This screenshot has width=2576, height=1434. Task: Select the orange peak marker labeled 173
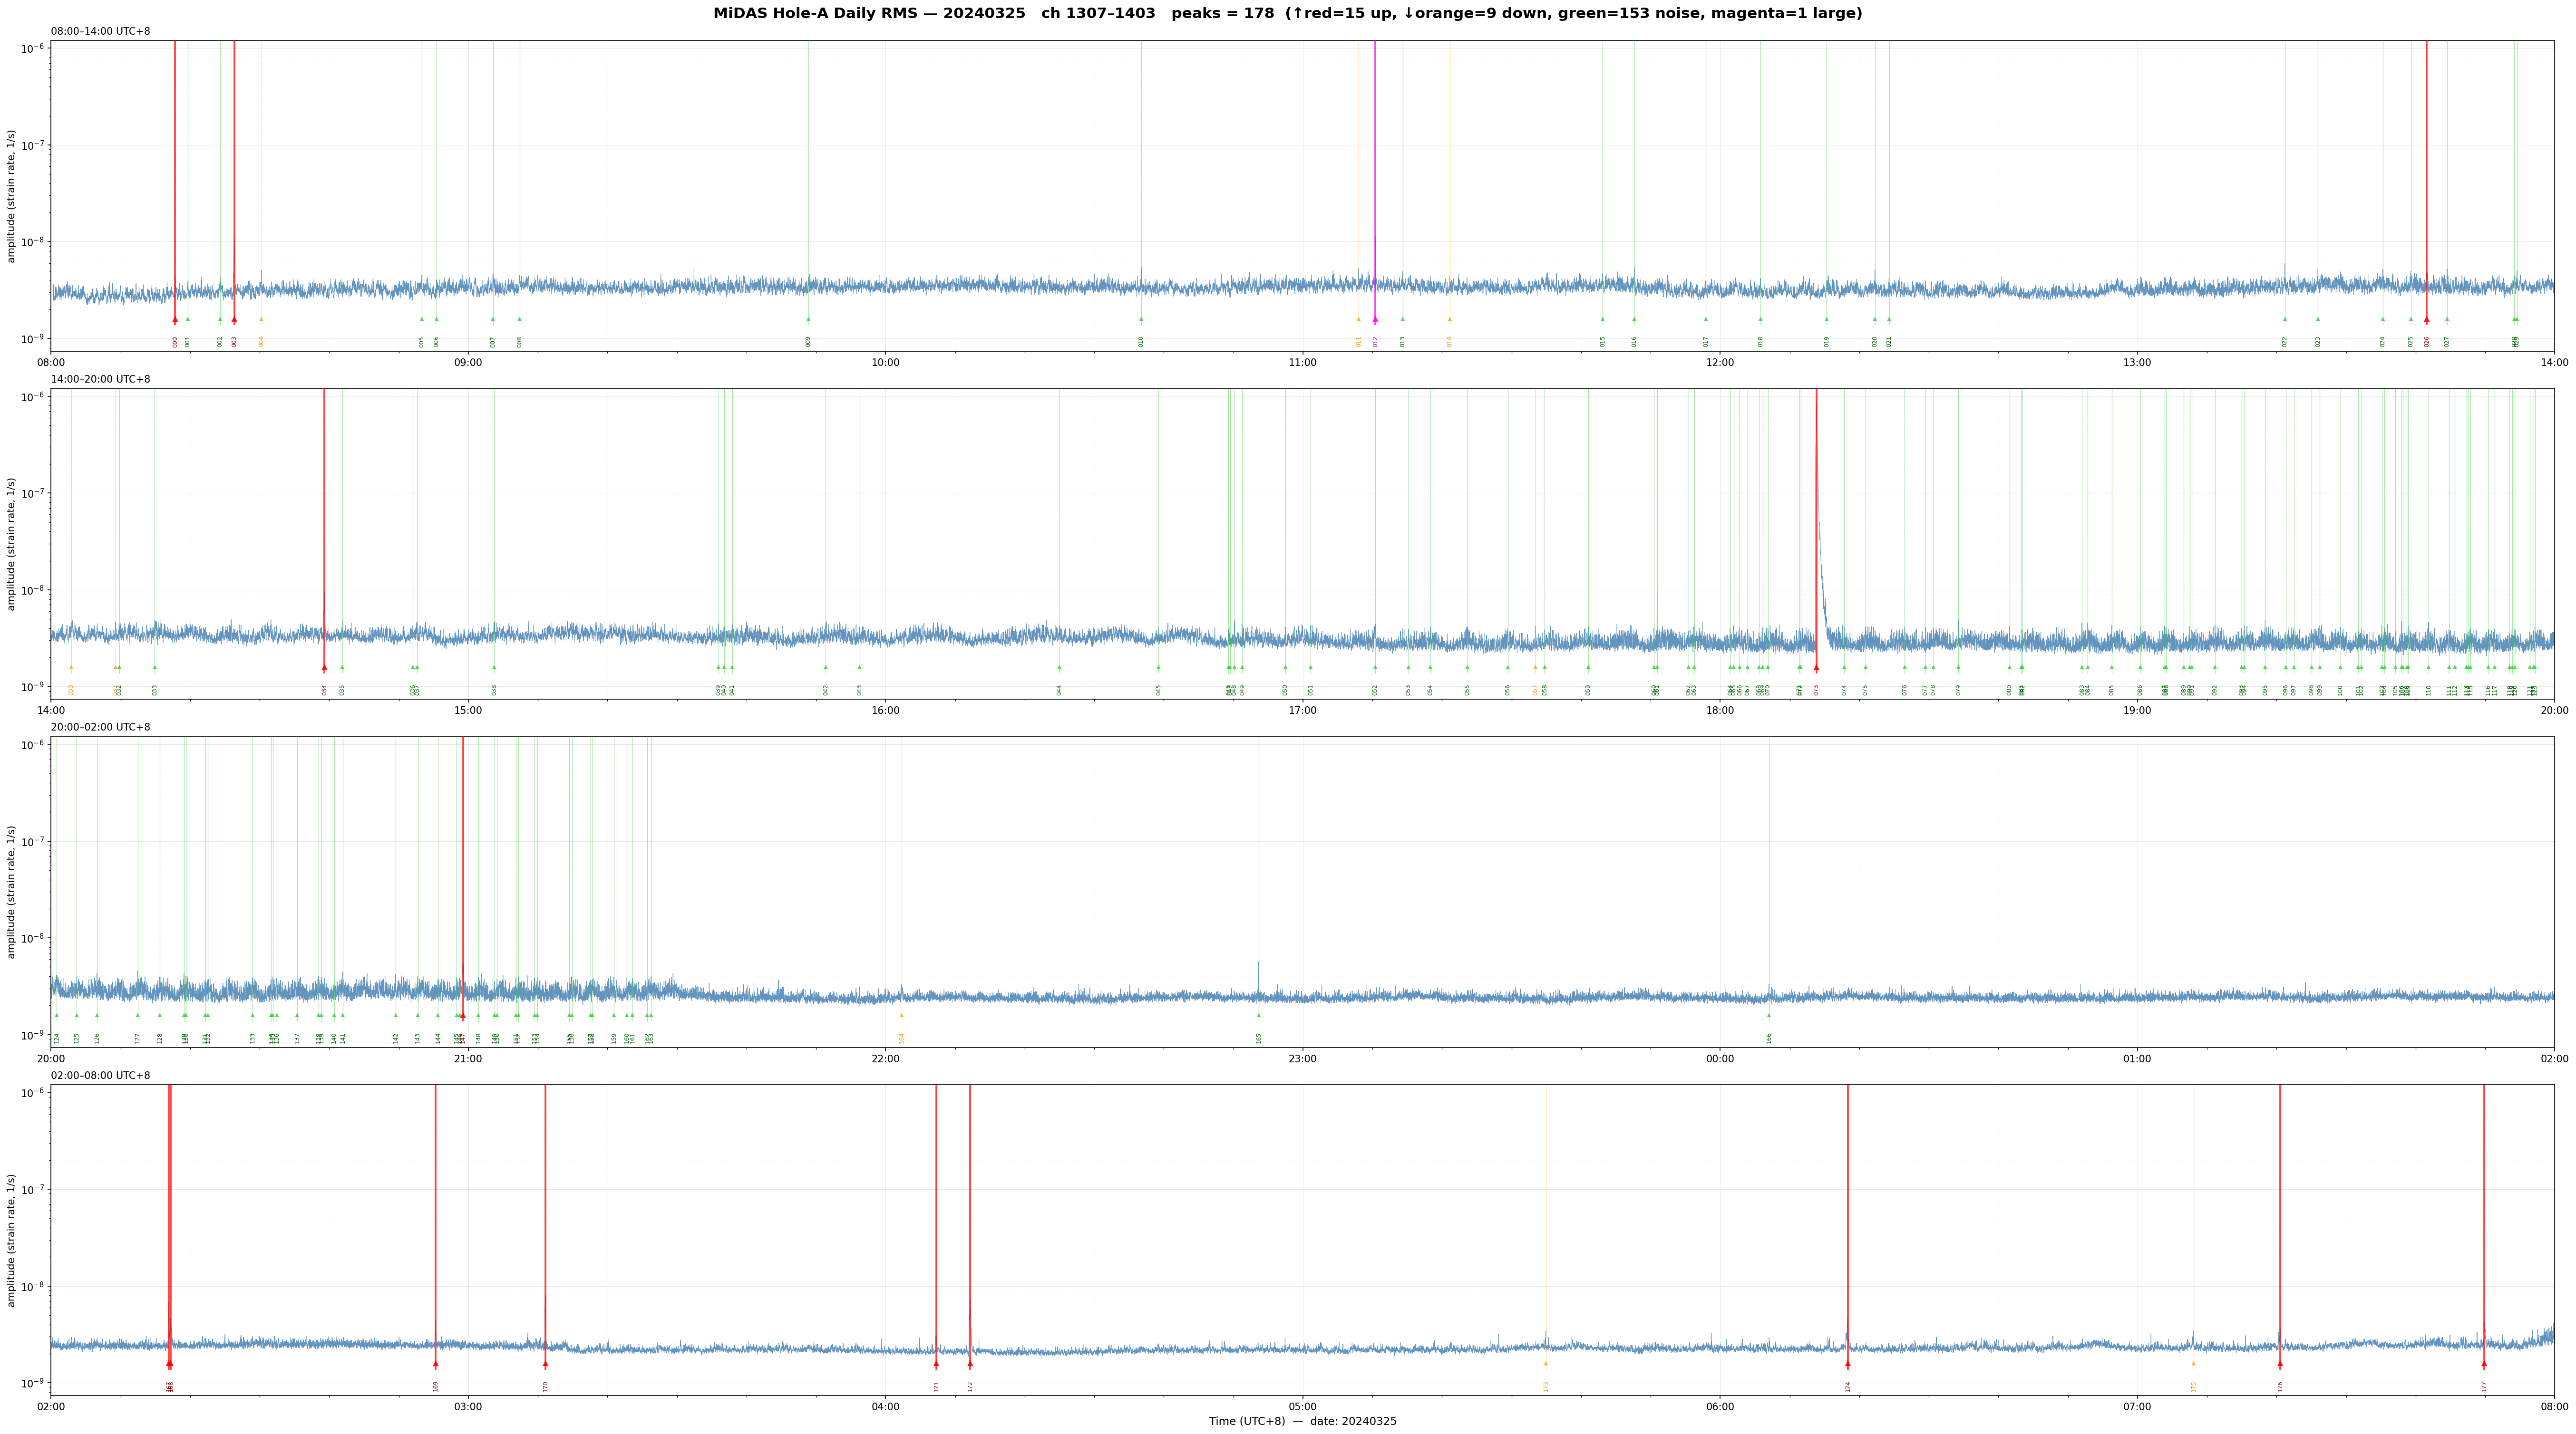tap(1545, 1364)
